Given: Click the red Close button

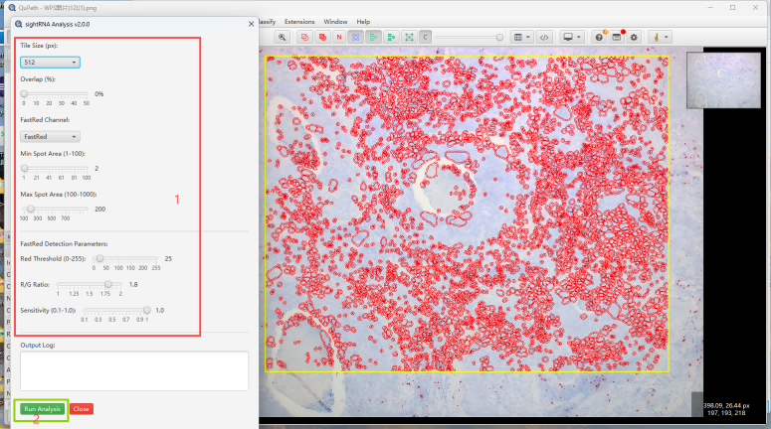Looking at the screenshot, I should 82,409.
